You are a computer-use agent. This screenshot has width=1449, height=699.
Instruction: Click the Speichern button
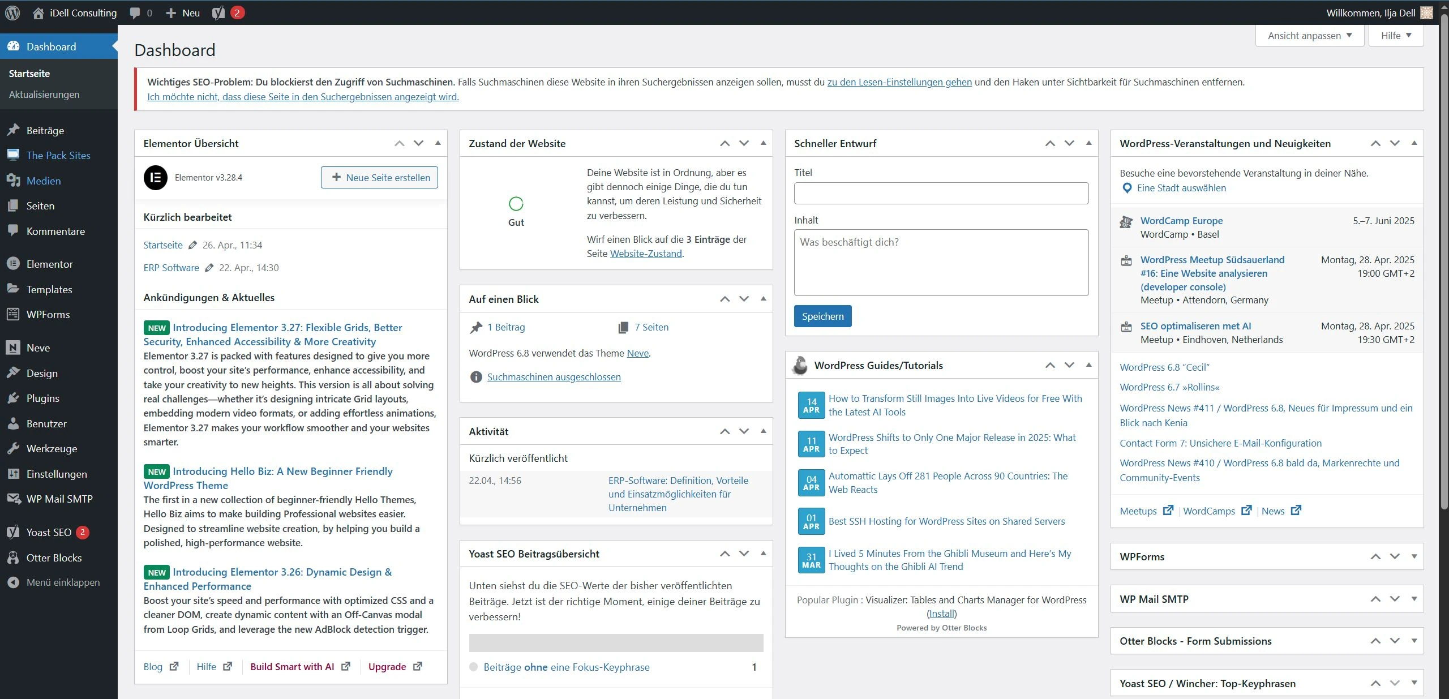(822, 316)
